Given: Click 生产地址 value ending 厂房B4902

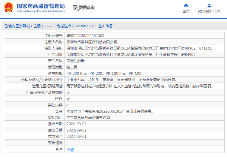Looking at the screenshot, I should click(131, 55).
